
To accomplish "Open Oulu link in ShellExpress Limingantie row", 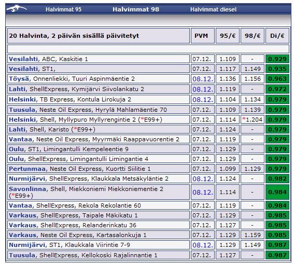I will pyautogui.click(x=16, y=159).
